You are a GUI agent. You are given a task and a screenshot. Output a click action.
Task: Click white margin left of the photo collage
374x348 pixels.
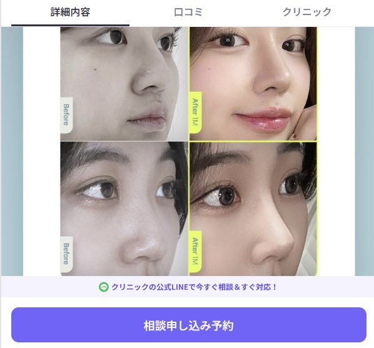42,151
